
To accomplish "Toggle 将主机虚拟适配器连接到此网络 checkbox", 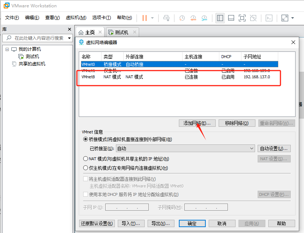I will [x=85, y=179].
